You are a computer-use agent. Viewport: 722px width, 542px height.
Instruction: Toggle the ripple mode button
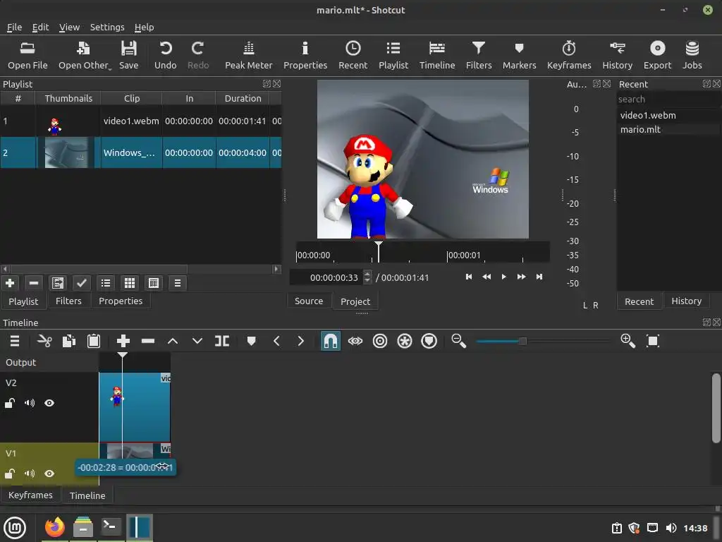(x=380, y=341)
